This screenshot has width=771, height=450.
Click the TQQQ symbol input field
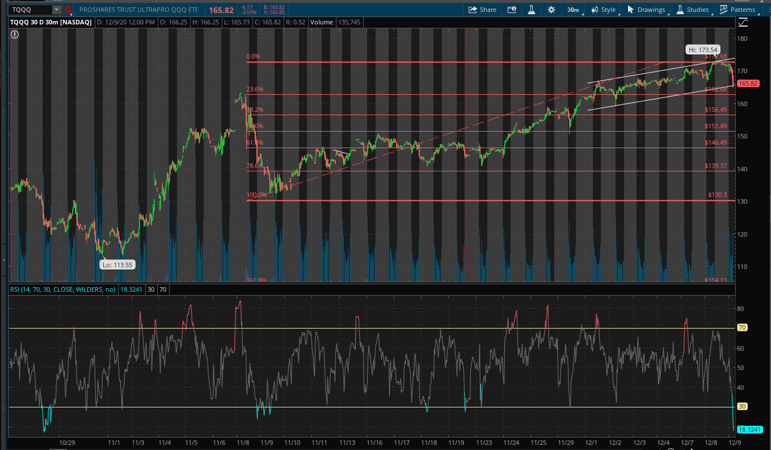pos(26,10)
